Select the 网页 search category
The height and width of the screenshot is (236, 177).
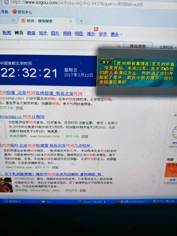coord(19,33)
